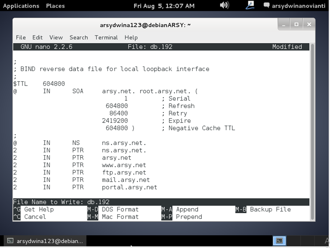Click the $TTL 604800 line

tap(39, 84)
